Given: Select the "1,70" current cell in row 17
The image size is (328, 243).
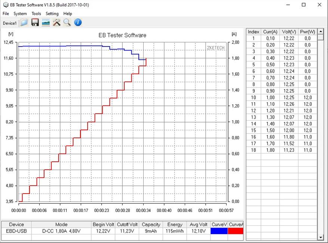Looking at the screenshot, I should [x=270, y=143].
